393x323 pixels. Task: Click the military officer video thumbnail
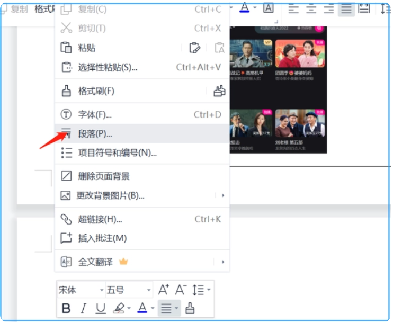[x=251, y=53]
